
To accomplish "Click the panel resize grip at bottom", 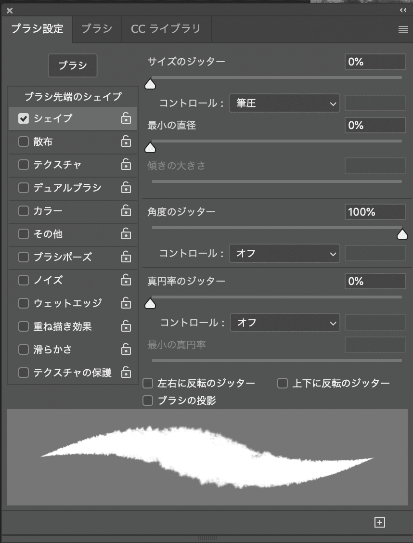I will [x=207, y=539].
